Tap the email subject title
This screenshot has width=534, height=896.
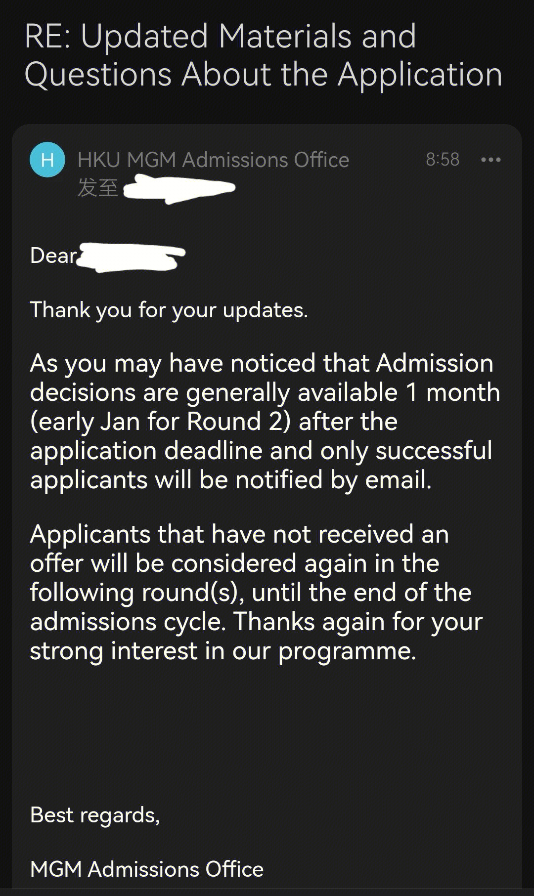[x=263, y=55]
